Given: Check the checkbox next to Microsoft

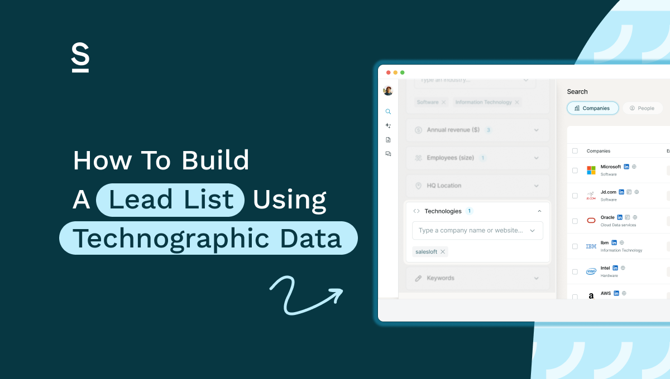Looking at the screenshot, I should click(x=575, y=169).
